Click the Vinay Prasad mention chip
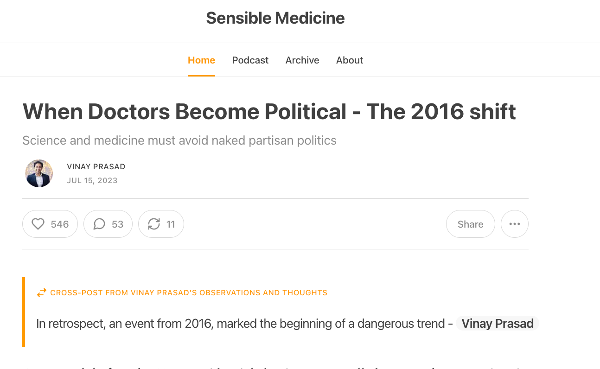 pos(498,324)
